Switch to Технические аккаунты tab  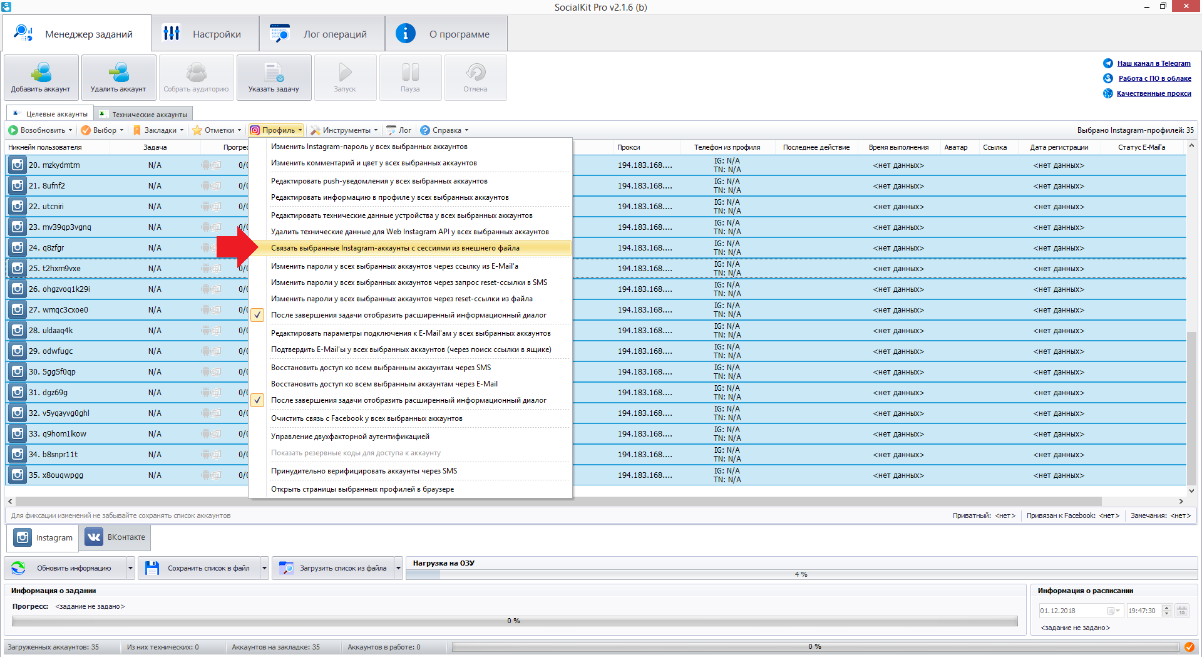144,114
